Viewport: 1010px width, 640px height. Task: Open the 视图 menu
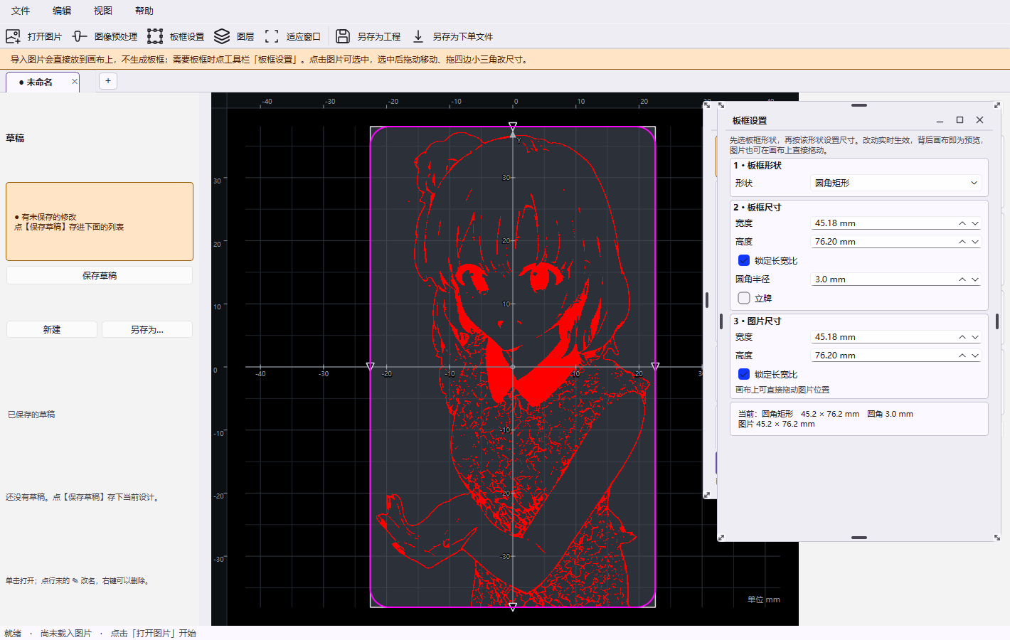(x=103, y=11)
